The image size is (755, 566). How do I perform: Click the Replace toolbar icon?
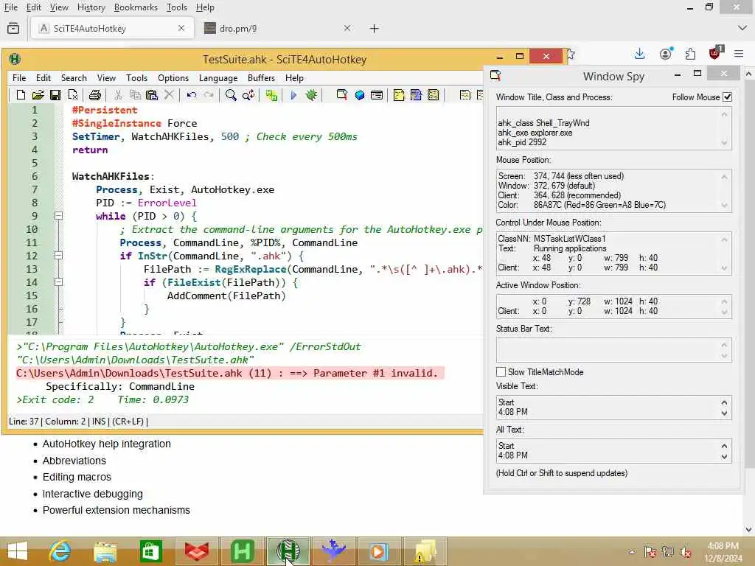tap(248, 95)
